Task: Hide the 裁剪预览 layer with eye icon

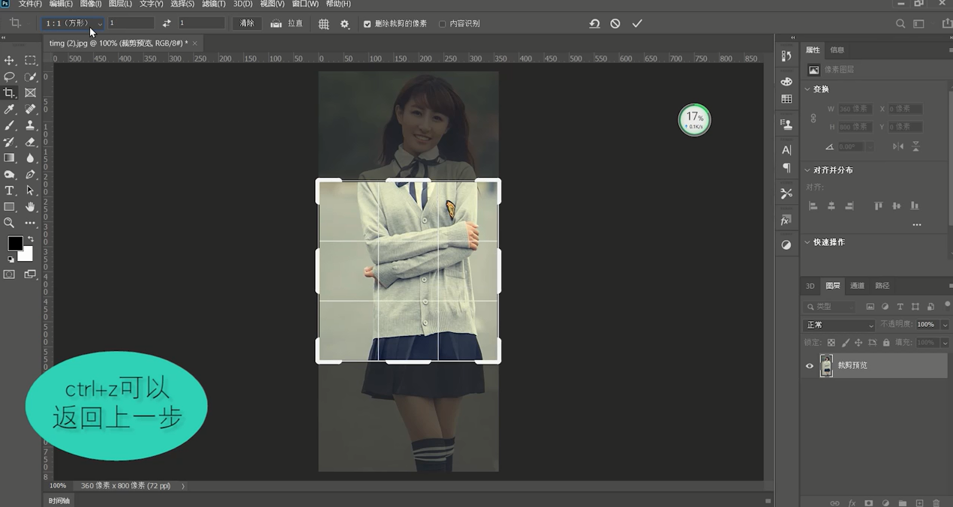Action: point(809,366)
